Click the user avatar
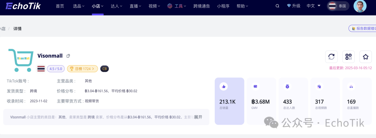This screenshot has height=138, width=376. coord(360,6)
